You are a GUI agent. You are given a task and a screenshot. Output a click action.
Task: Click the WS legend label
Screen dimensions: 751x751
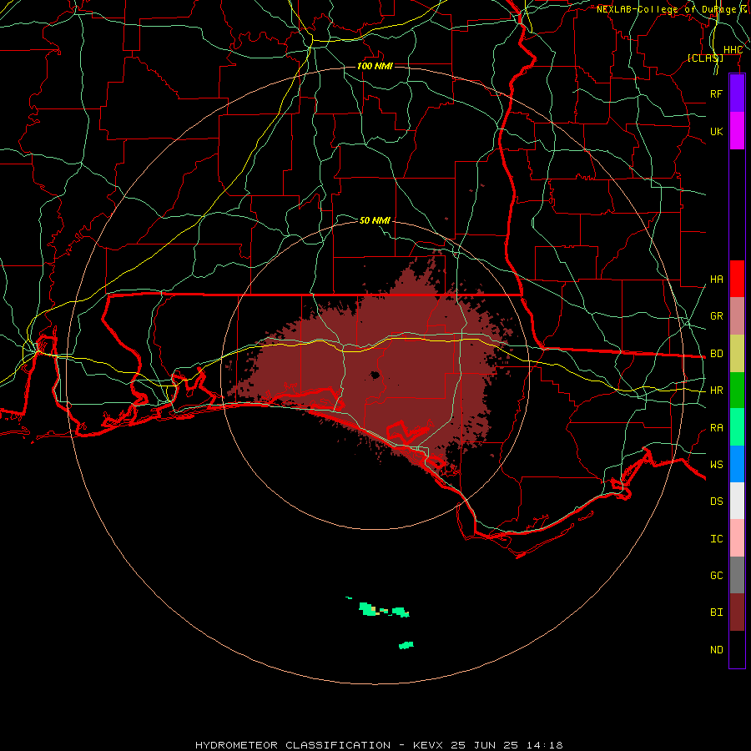click(716, 465)
